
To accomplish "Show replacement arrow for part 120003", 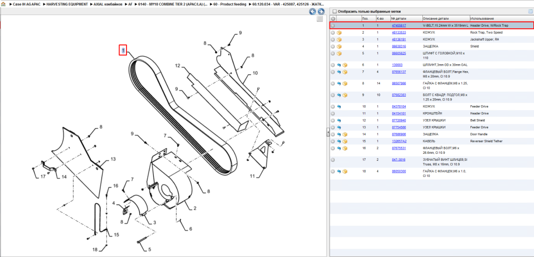I will click(339, 65).
